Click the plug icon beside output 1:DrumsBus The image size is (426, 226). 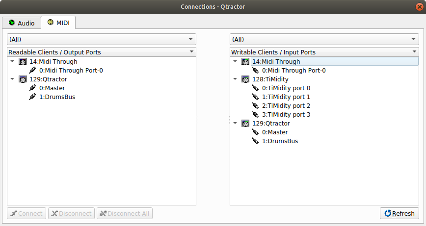[32, 97]
